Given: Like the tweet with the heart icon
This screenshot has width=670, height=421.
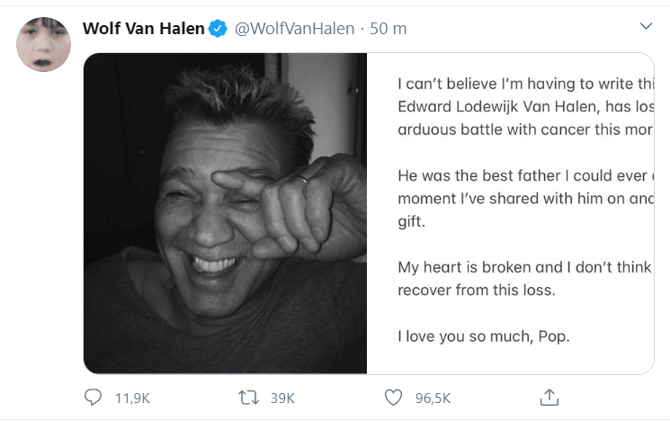Looking at the screenshot, I should [393, 397].
